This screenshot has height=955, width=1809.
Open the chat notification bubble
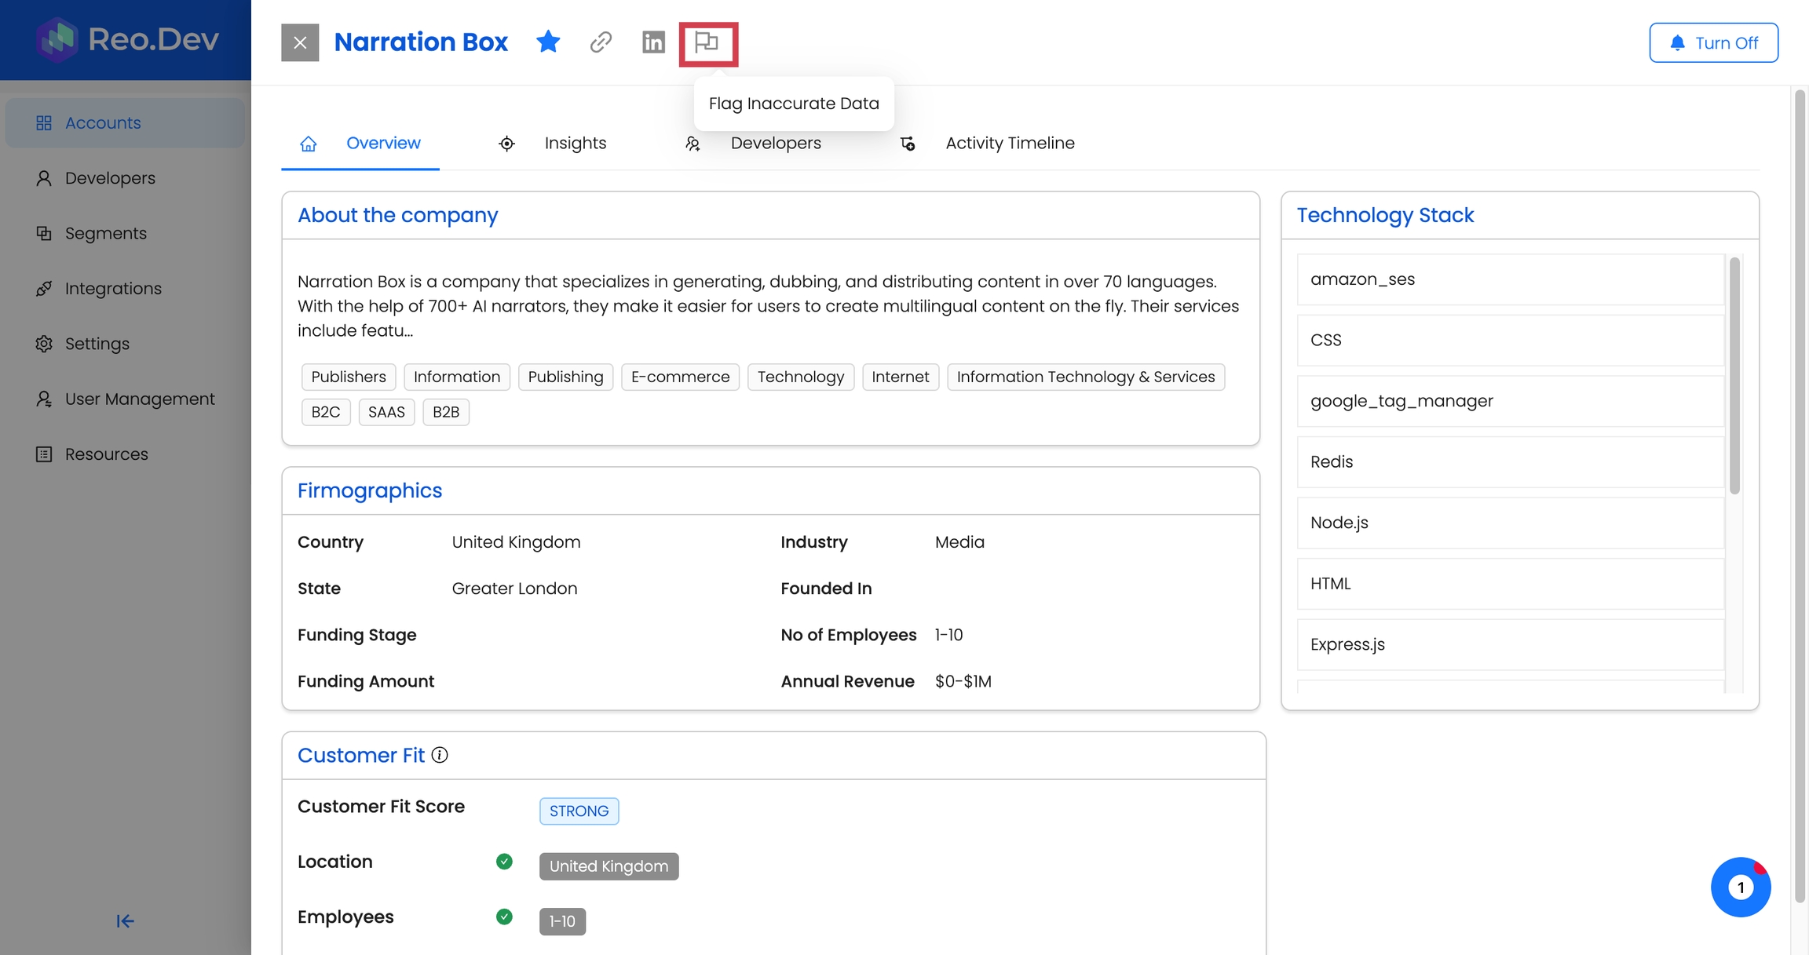pos(1740,887)
